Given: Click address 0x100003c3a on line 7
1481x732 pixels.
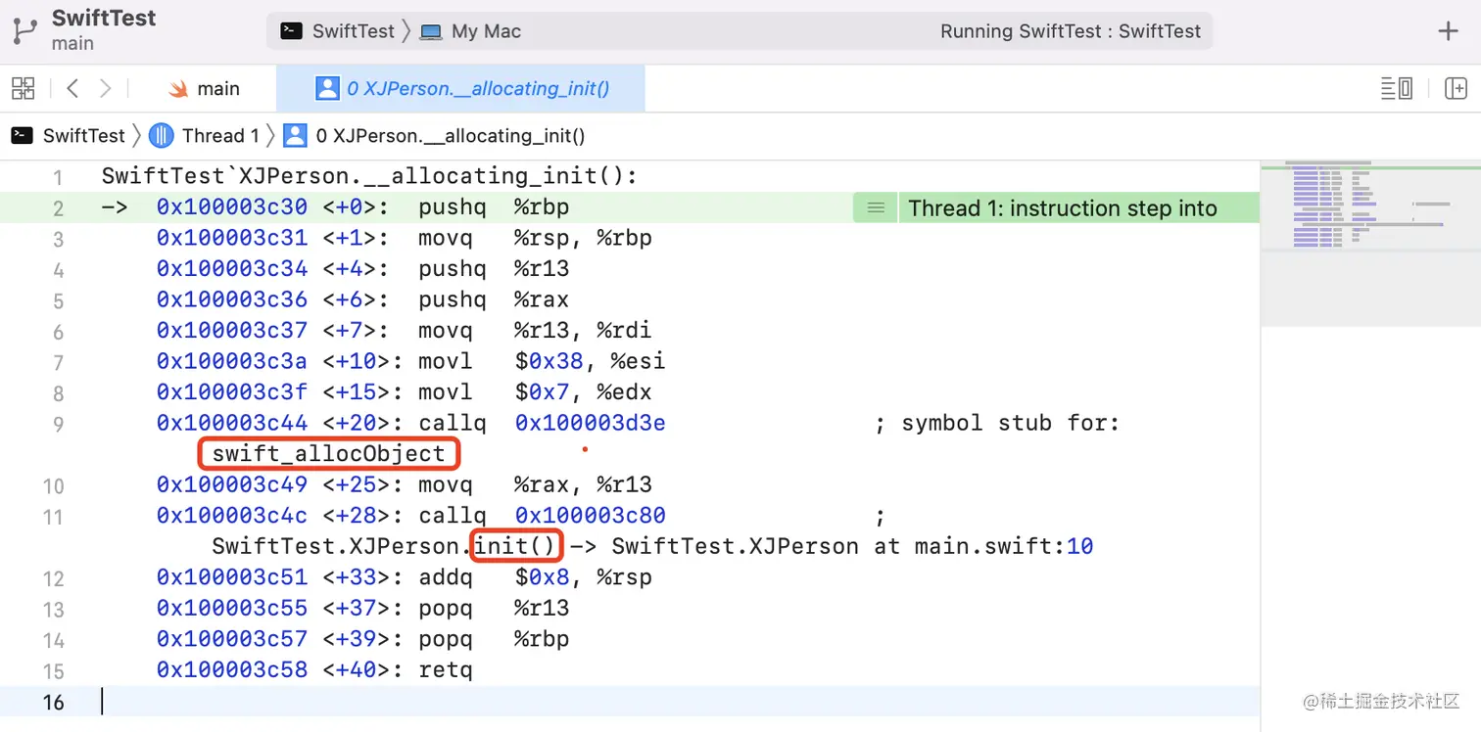Looking at the screenshot, I should pos(232,361).
